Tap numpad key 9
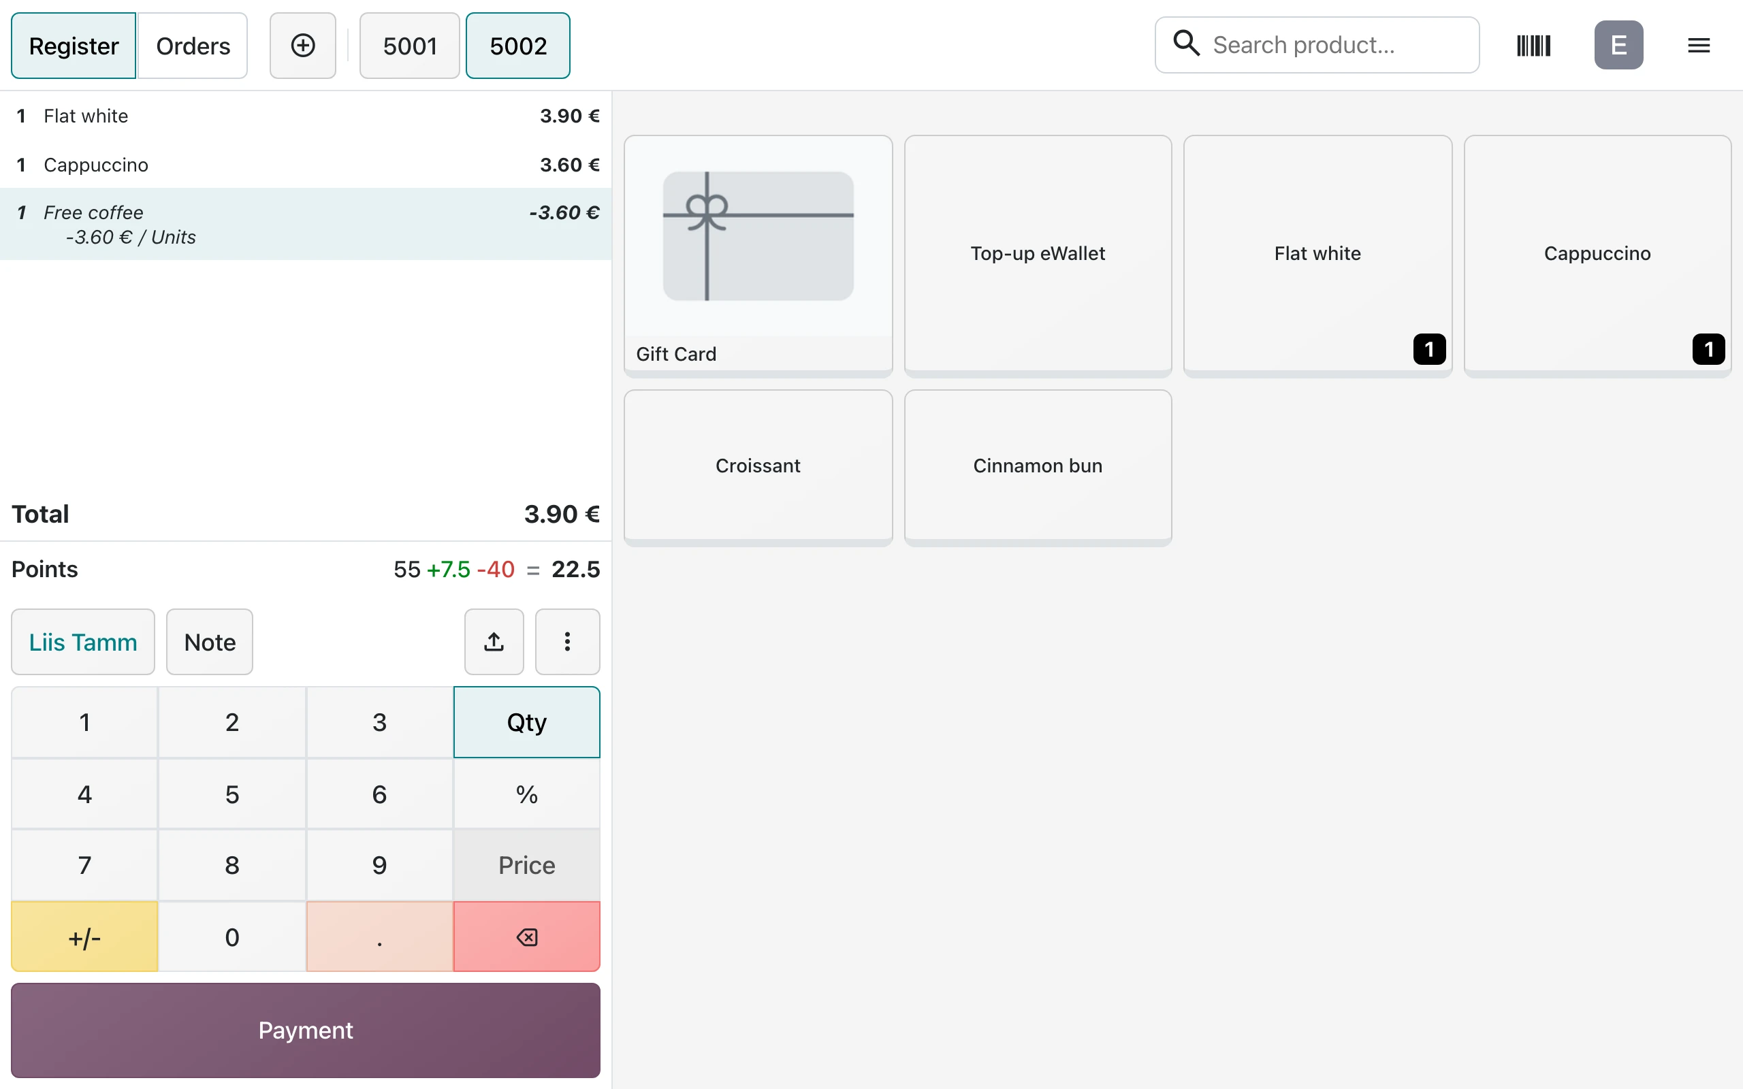 379,865
